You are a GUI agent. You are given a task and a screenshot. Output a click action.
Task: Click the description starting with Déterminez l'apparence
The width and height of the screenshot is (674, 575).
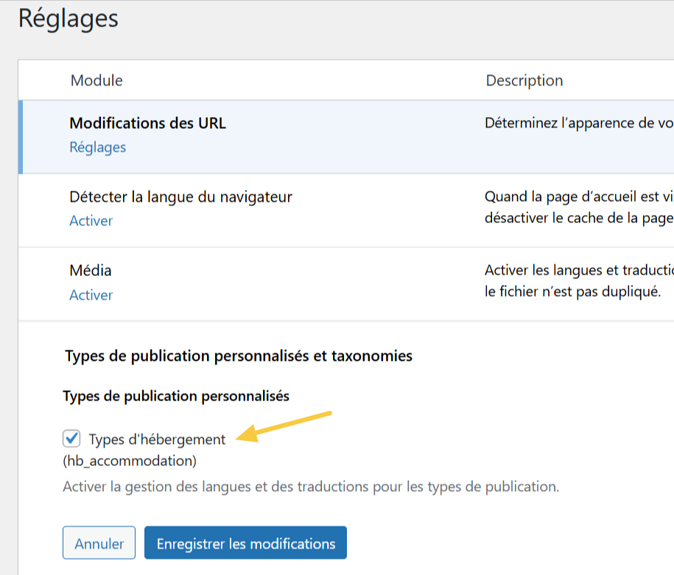pyautogui.click(x=578, y=123)
